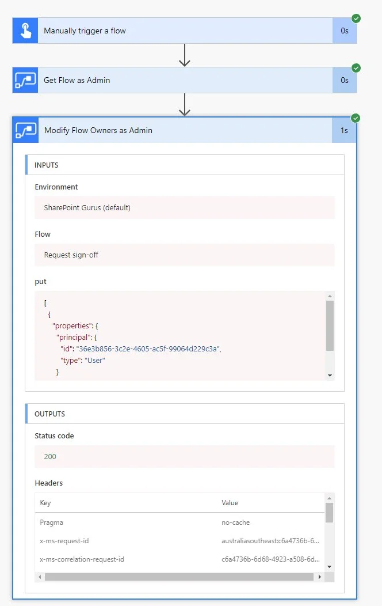Click the manual trigger hand icon
This screenshot has width=382, height=606.
pos(25,31)
